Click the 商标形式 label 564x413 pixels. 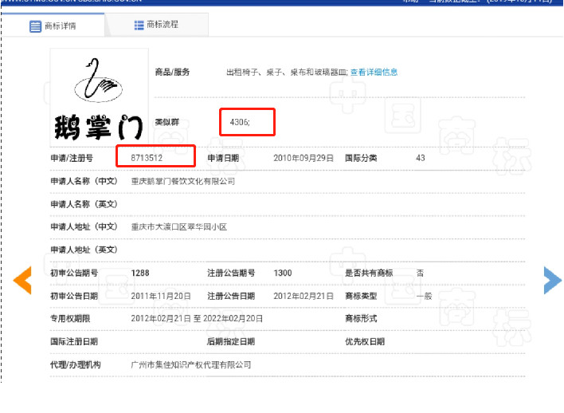(x=361, y=319)
